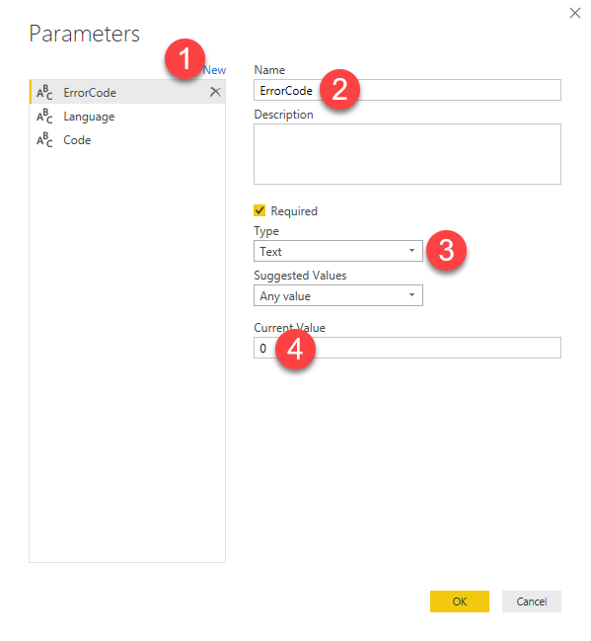591x641 pixels.
Task: Open the Suggested Values dropdown
Action: (338, 295)
